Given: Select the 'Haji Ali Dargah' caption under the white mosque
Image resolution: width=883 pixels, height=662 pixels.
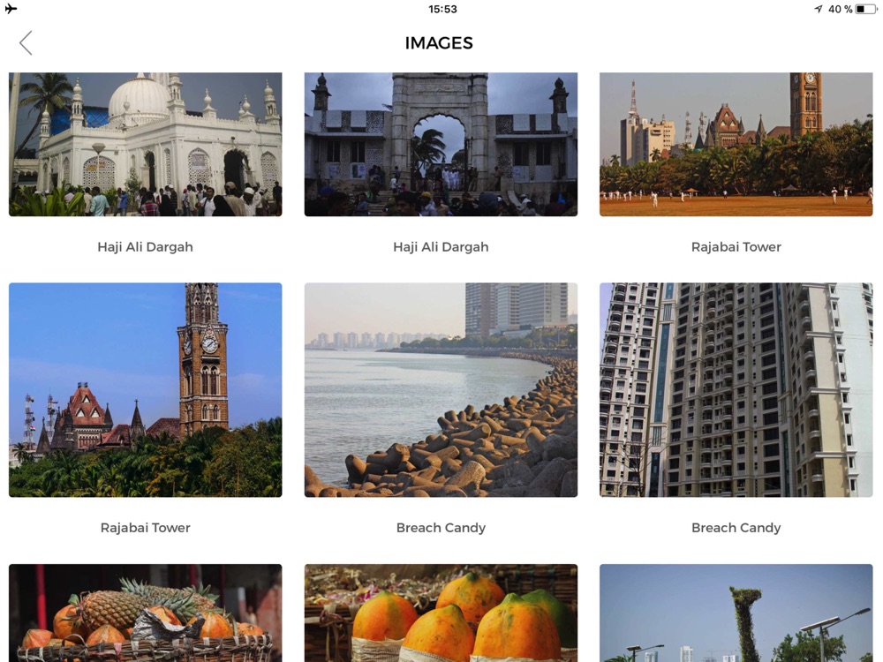Looking at the screenshot, I should pyautogui.click(x=146, y=247).
